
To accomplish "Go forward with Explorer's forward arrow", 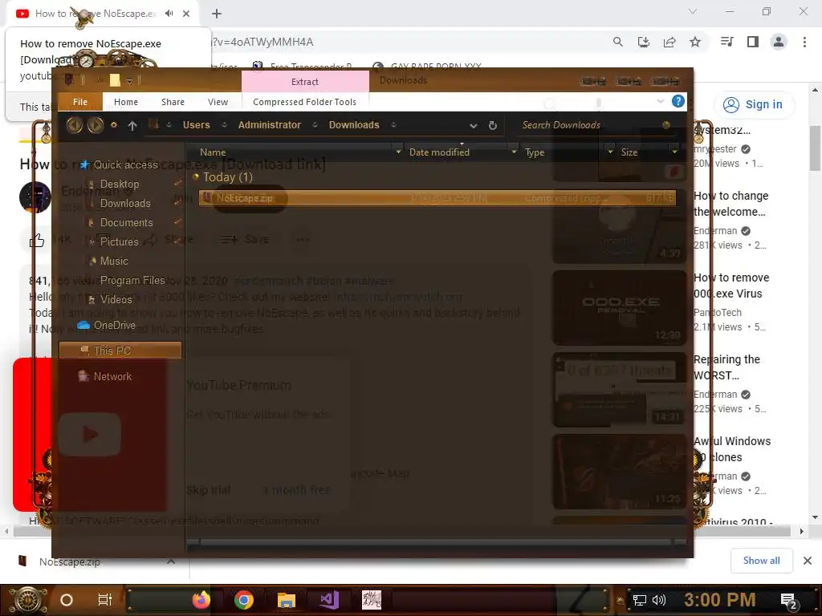I will (x=95, y=124).
